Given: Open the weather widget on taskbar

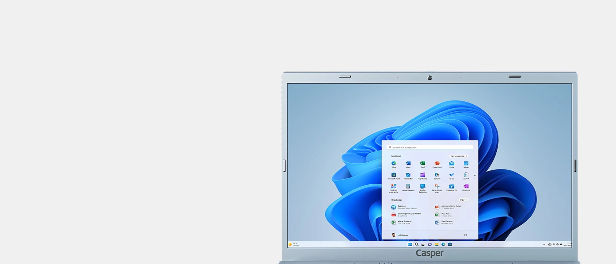Looking at the screenshot, I should click(x=294, y=244).
